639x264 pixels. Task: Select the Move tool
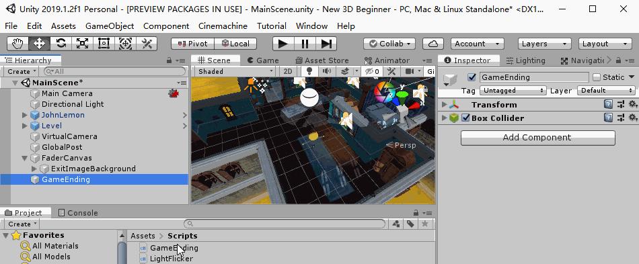(39, 44)
